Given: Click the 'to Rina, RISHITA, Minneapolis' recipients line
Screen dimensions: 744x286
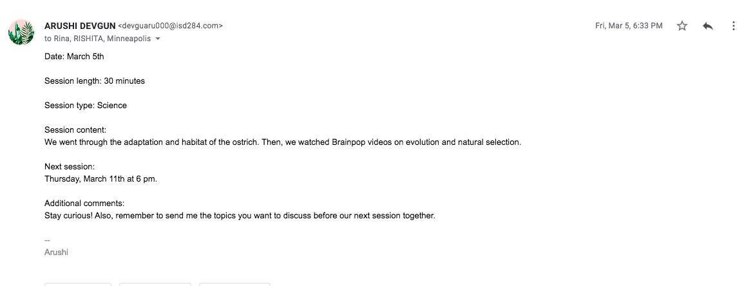Looking at the screenshot, I should (x=97, y=39).
